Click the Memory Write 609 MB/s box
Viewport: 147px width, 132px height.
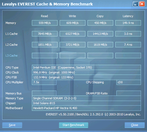tap(73, 23)
